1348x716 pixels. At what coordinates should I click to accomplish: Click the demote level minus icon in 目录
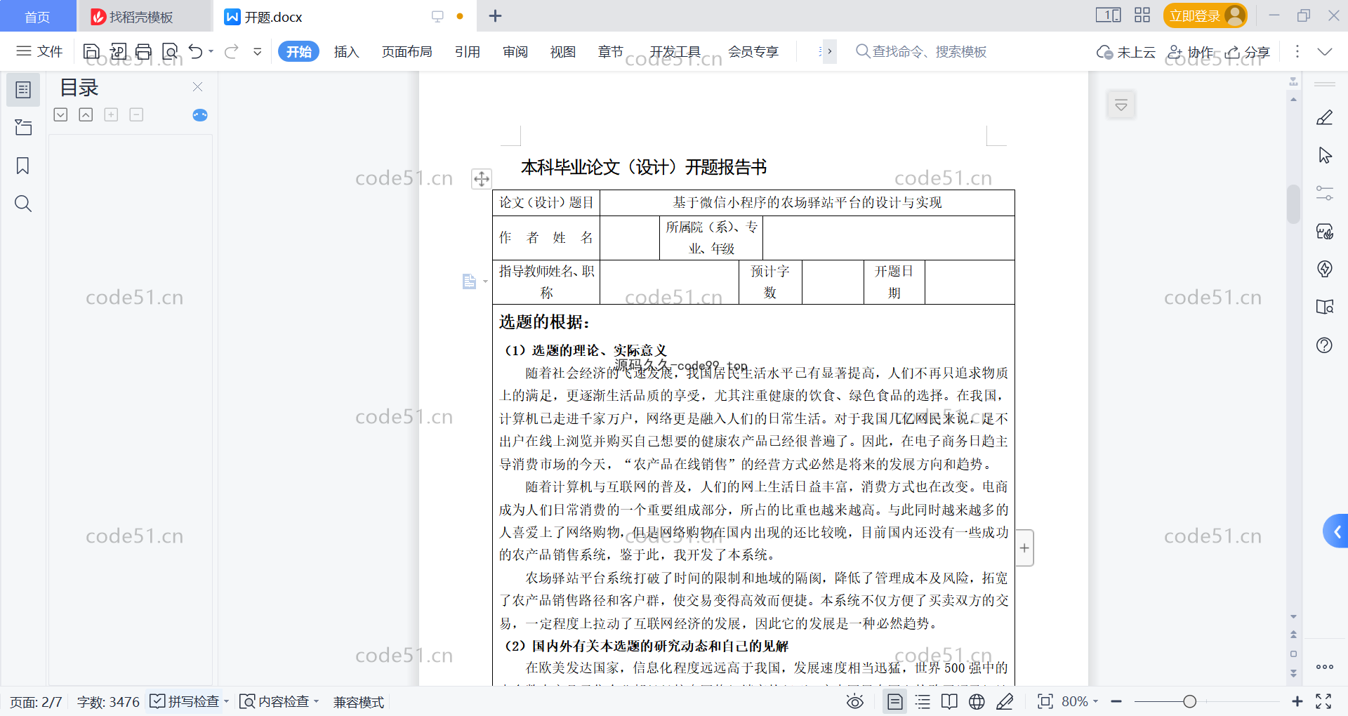pyautogui.click(x=136, y=114)
